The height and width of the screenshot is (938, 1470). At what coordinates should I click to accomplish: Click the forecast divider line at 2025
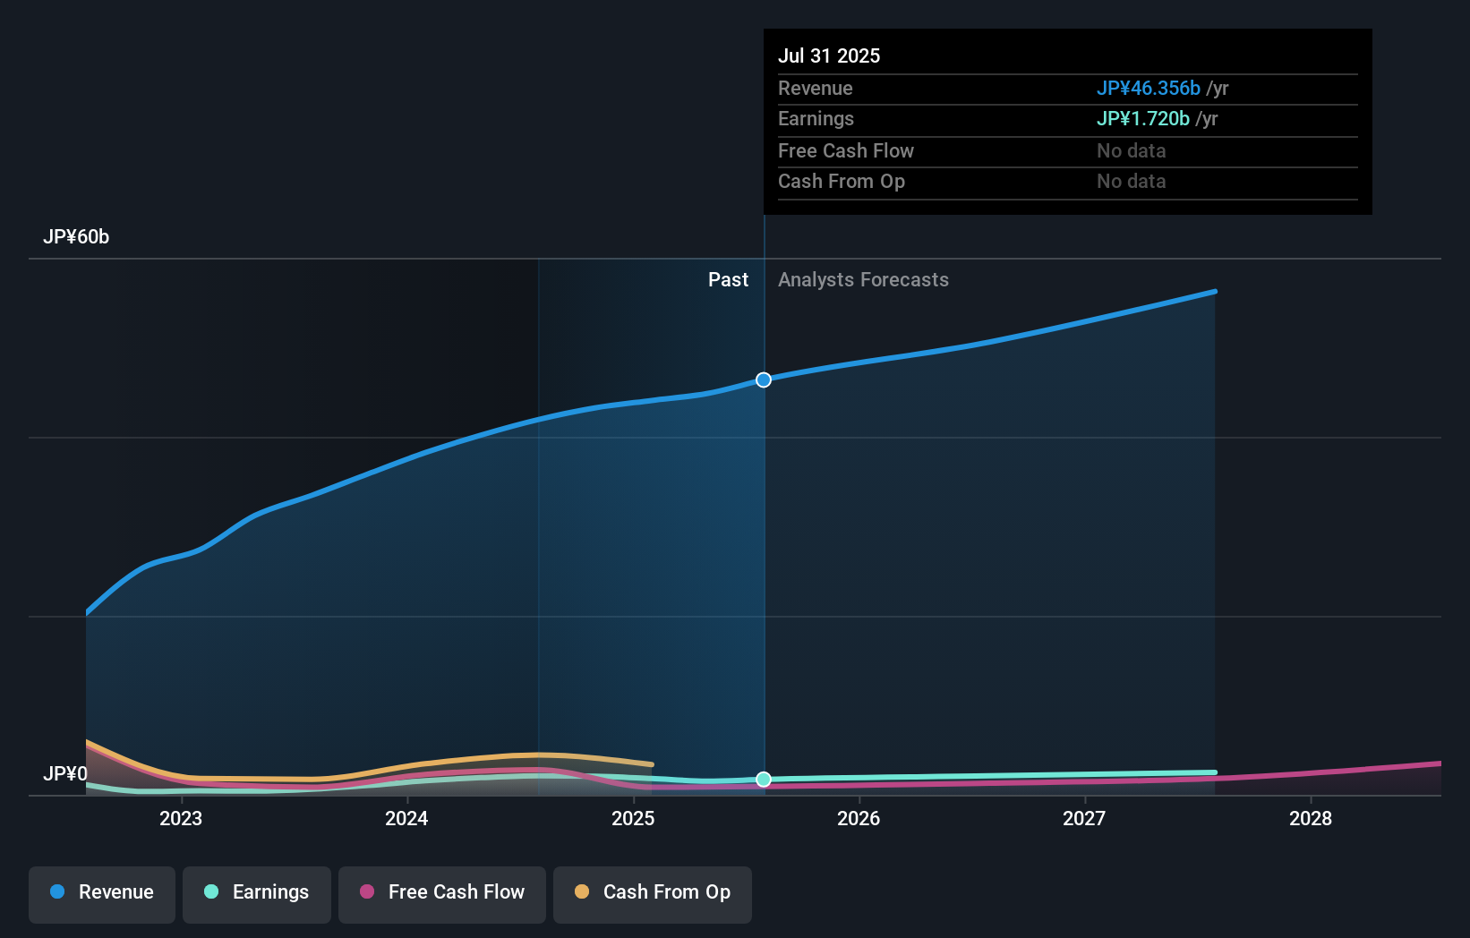click(x=764, y=537)
